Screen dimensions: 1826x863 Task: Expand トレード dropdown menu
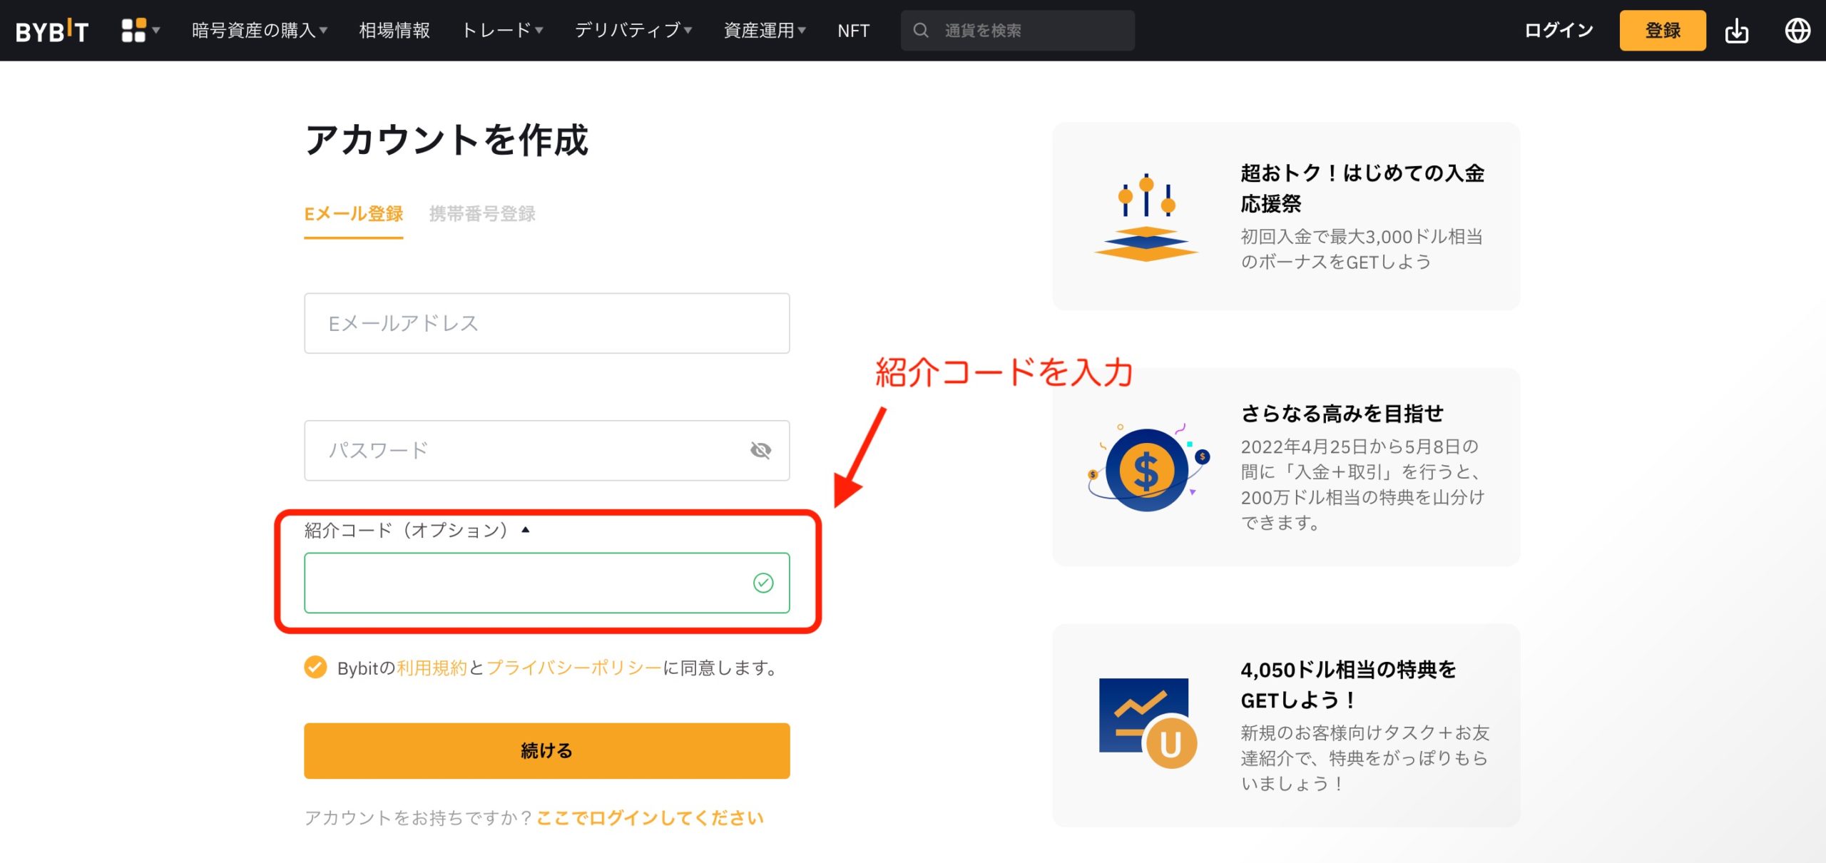(x=503, y=31)
